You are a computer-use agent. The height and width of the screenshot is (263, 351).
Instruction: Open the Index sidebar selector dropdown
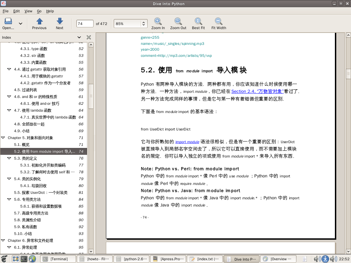point(79,37)
